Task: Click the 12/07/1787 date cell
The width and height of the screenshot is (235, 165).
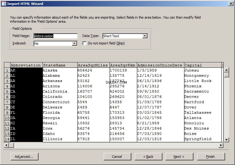Action: point(160,107)
